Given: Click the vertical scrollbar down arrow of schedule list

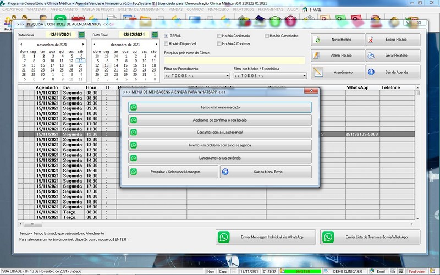Looking at the screenshot, I should [x=417, y=218].
